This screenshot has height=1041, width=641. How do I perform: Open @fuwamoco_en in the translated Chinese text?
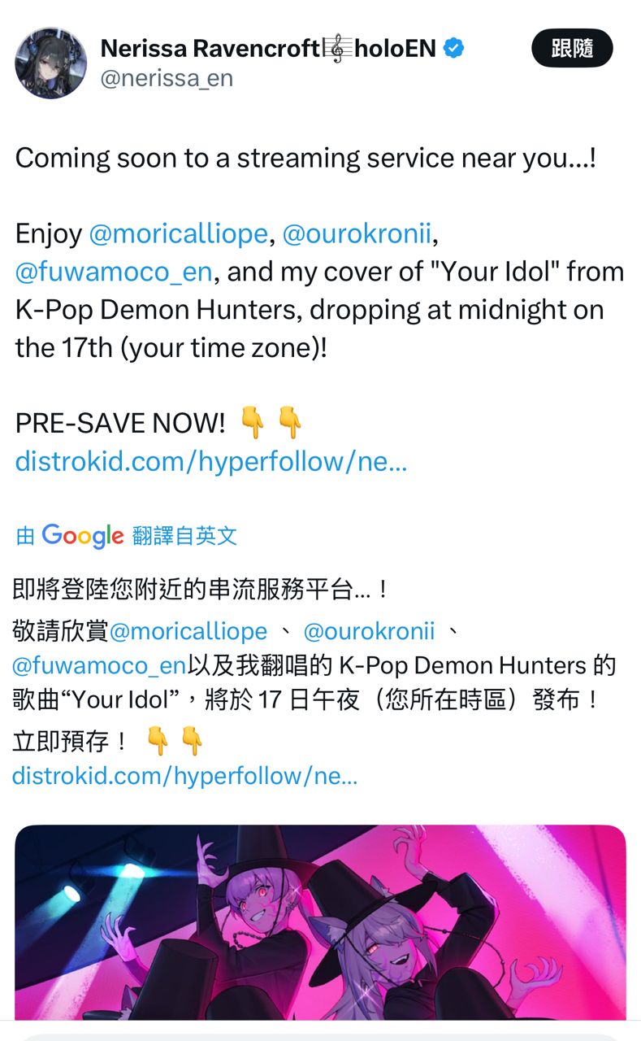[x=99, y=666]
